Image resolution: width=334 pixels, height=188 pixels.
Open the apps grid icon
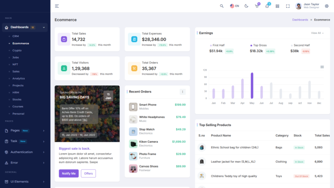(x=277, y=6)
